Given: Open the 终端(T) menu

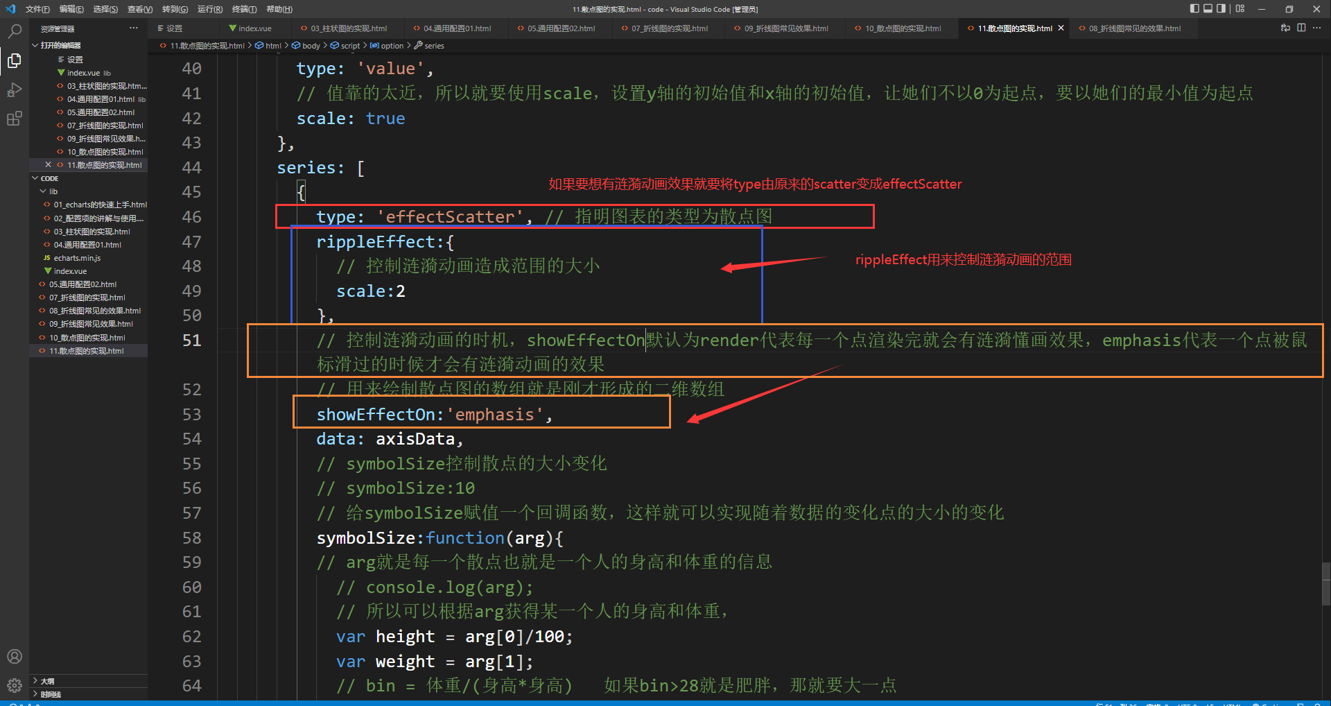Looking at the screenshot, I should (244, 9).
